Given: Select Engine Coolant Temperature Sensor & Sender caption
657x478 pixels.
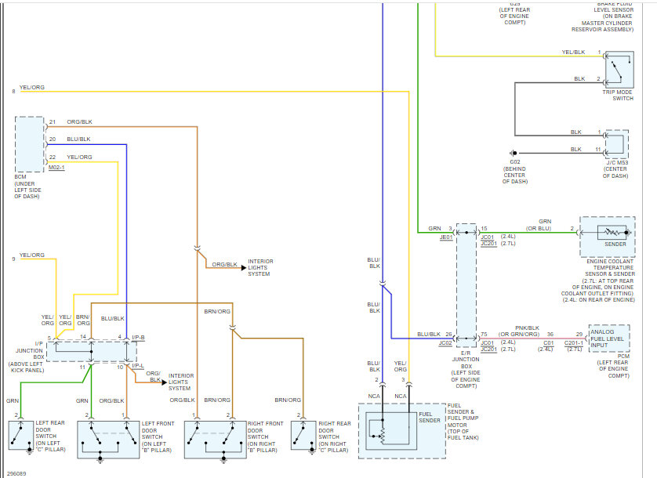Looking at the screenshot, I should [598, 281].
